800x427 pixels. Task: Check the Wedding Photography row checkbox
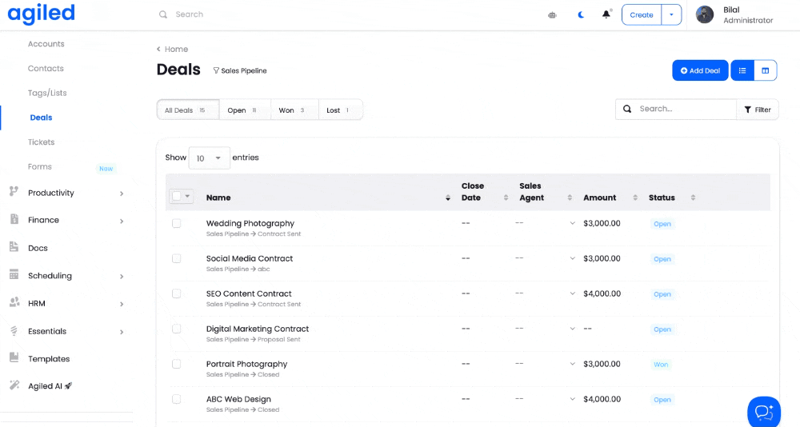(x=177, y=224)
